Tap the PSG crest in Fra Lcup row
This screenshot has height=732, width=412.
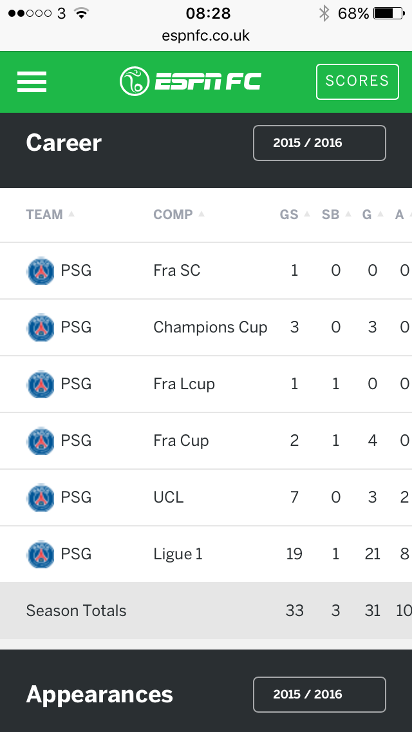41,385
